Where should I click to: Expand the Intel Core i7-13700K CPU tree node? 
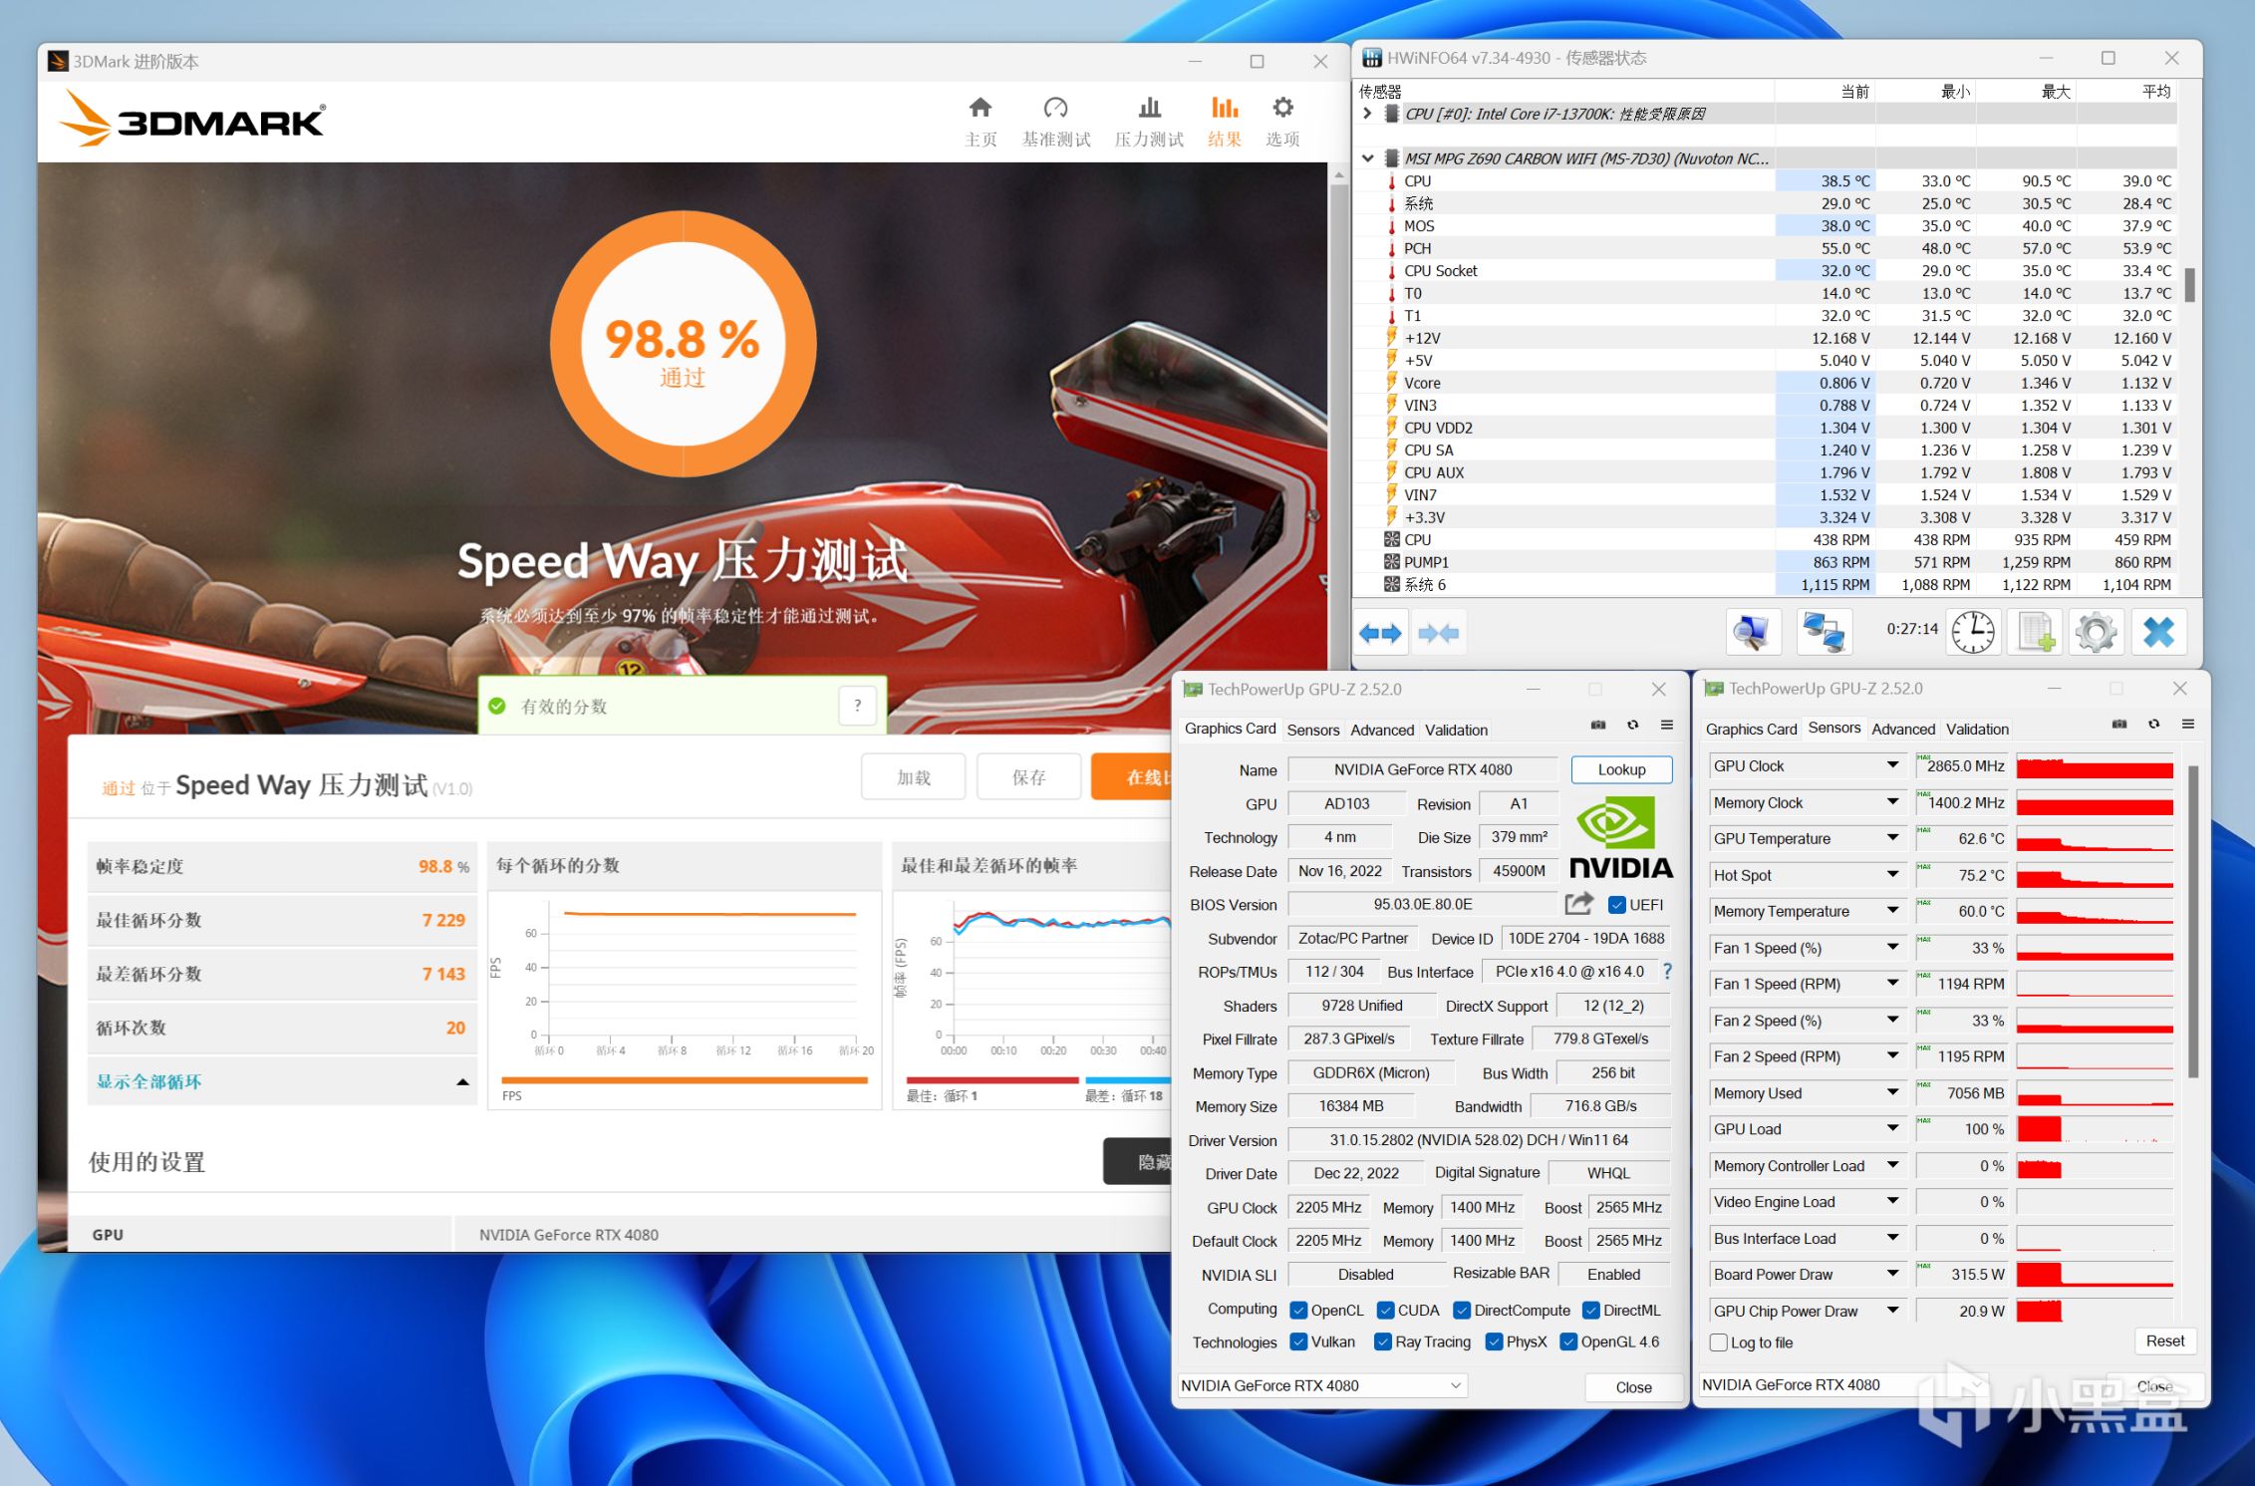[1368, 114]
